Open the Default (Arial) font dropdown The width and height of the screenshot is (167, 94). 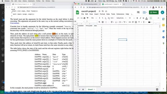[121, 18]
